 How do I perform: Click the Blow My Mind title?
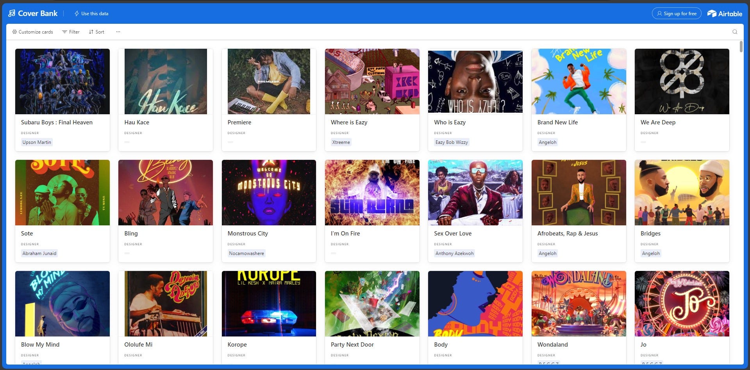(40, 345)
